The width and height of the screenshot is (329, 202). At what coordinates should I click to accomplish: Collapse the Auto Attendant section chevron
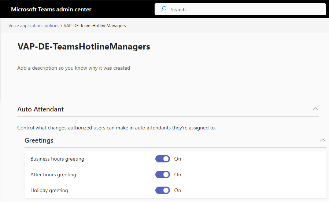[x=315, y=109]
